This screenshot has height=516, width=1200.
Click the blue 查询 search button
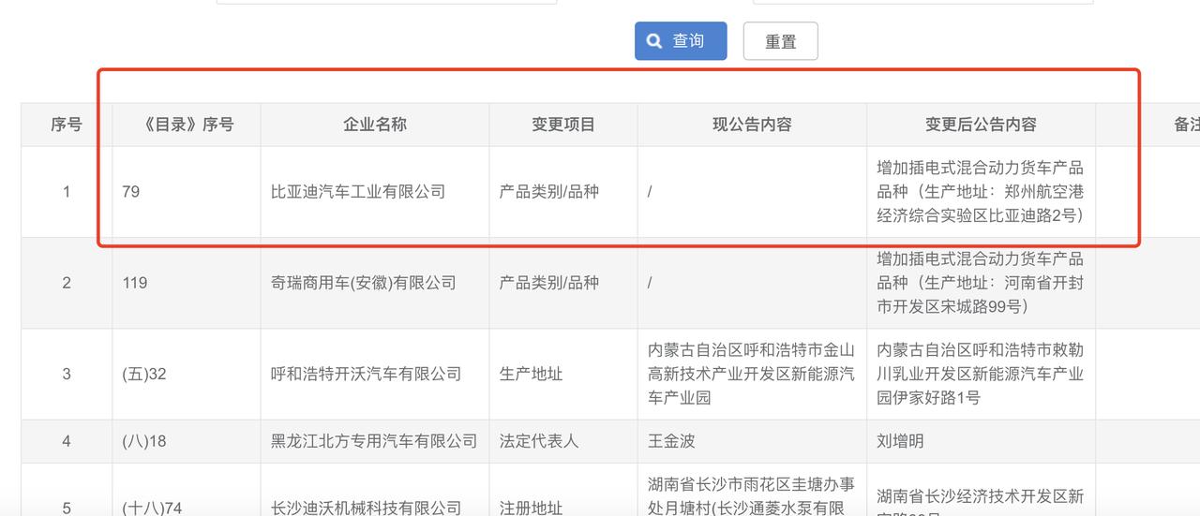pos(681,41)
